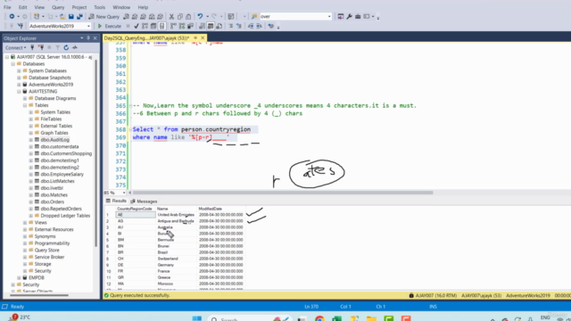Toggle Results to Grid icon
Viewport: 571px width, 321px height.
tap(211, 26)
